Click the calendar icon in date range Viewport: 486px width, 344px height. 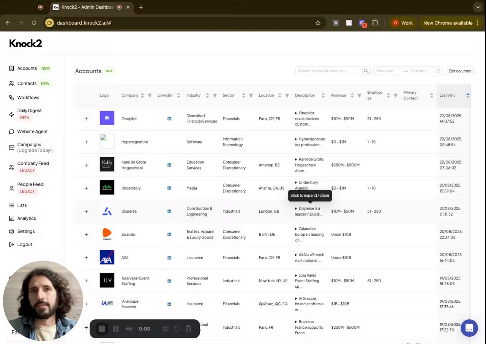tap(438, 71)
